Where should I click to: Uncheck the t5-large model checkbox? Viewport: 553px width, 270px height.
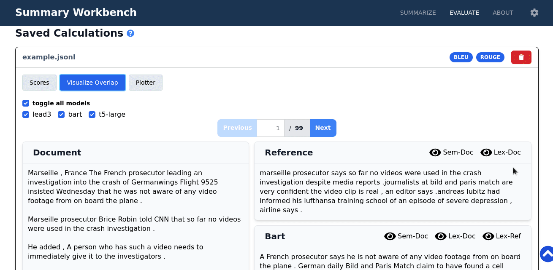[x=92, y=115]
